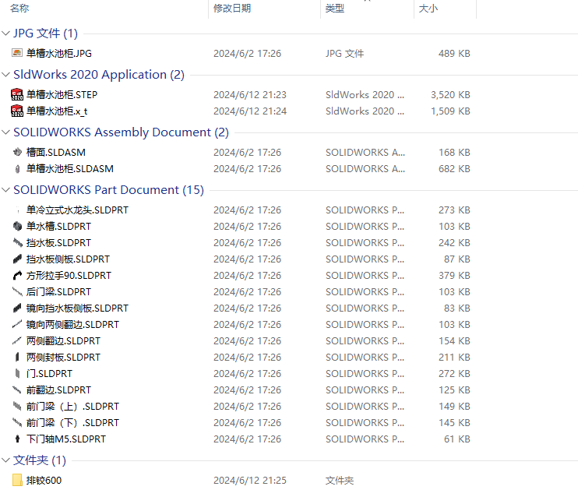The height and width of the screenshot is (497, 578).
Task: Select the SldWorks 2020 Application (2) header
Action: point(99,75)
